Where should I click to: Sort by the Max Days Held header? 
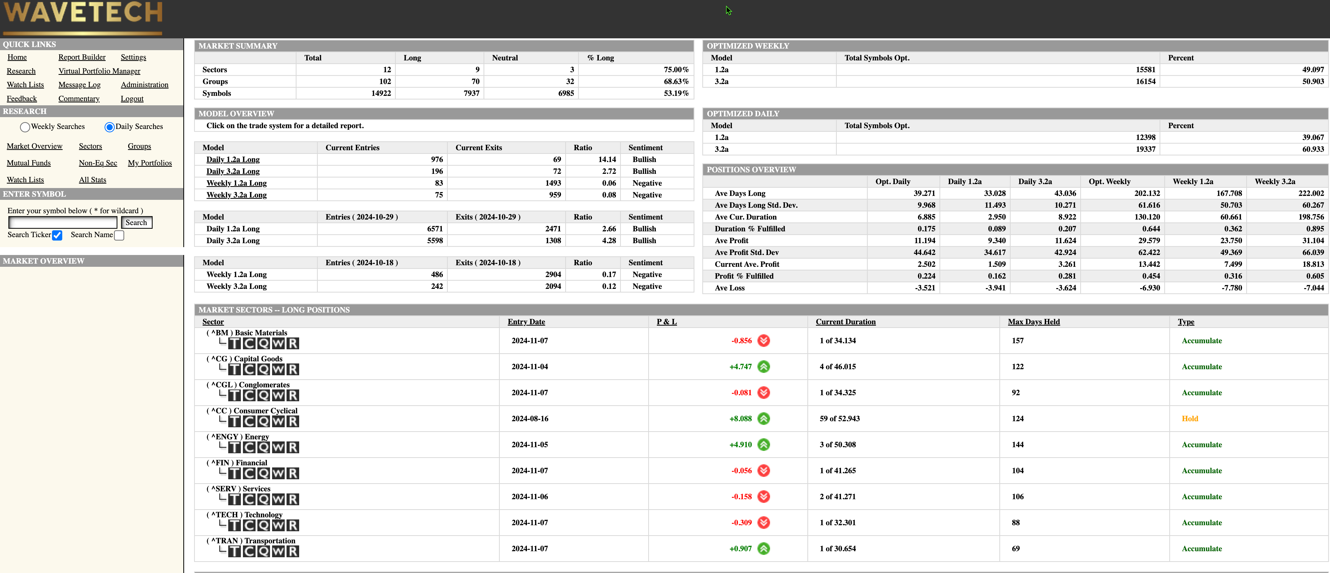click(x=1033, y=322)
